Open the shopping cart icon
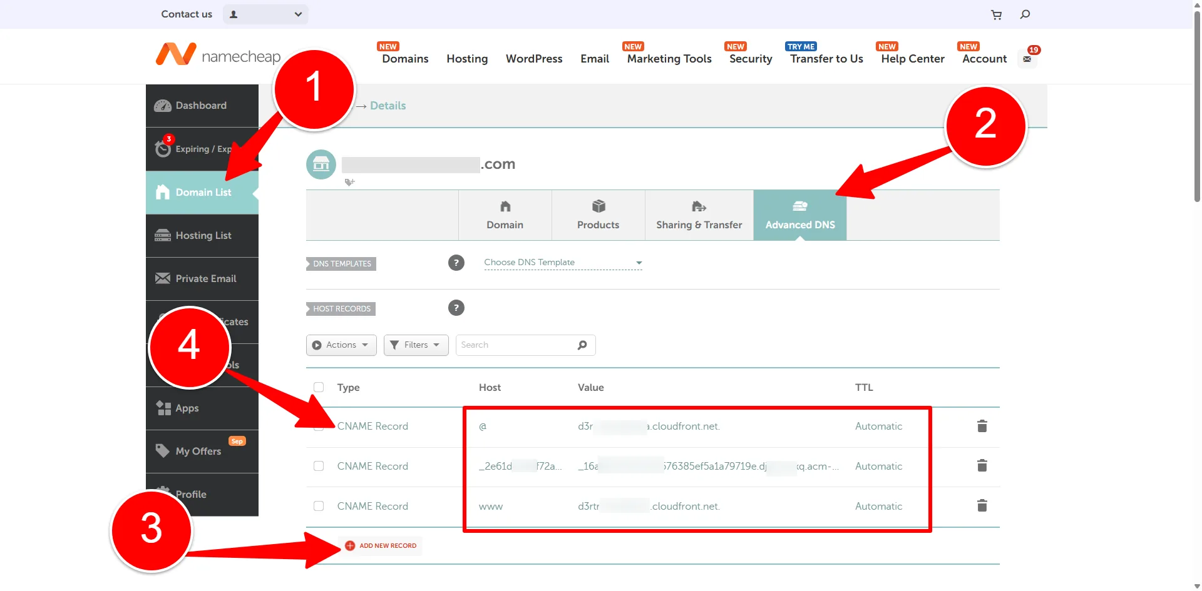Image resolution: width=1202 pixels, height=591 pixels. [996, 14]
